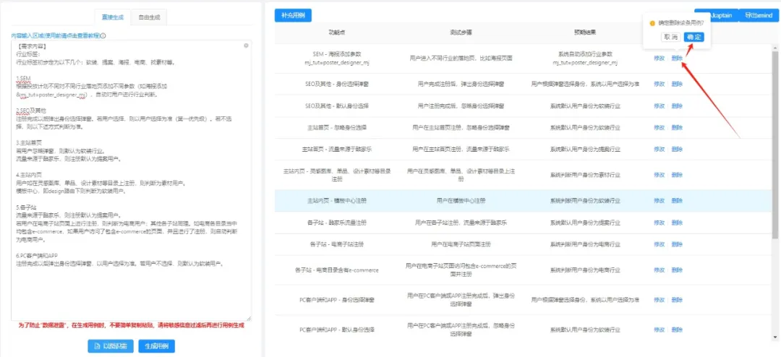Click 修改 for the SEM poster parameter row

pyautogui.click(x=659, y=58)
